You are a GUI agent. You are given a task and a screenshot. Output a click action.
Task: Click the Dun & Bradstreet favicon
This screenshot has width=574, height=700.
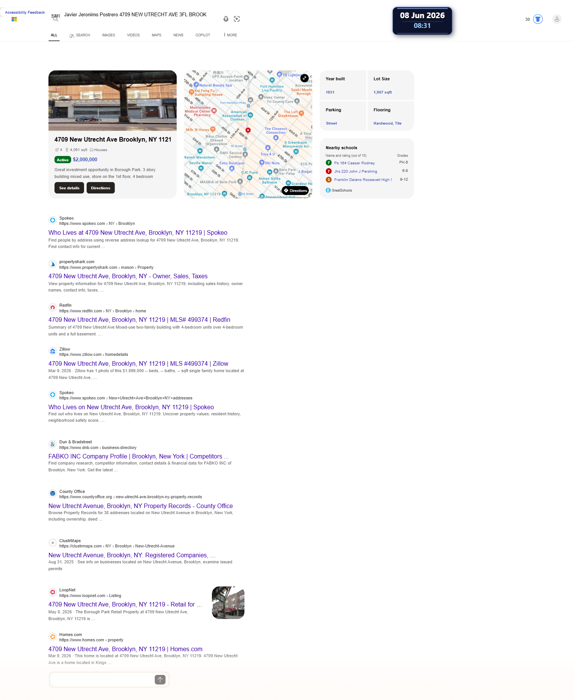coord(53,444)
